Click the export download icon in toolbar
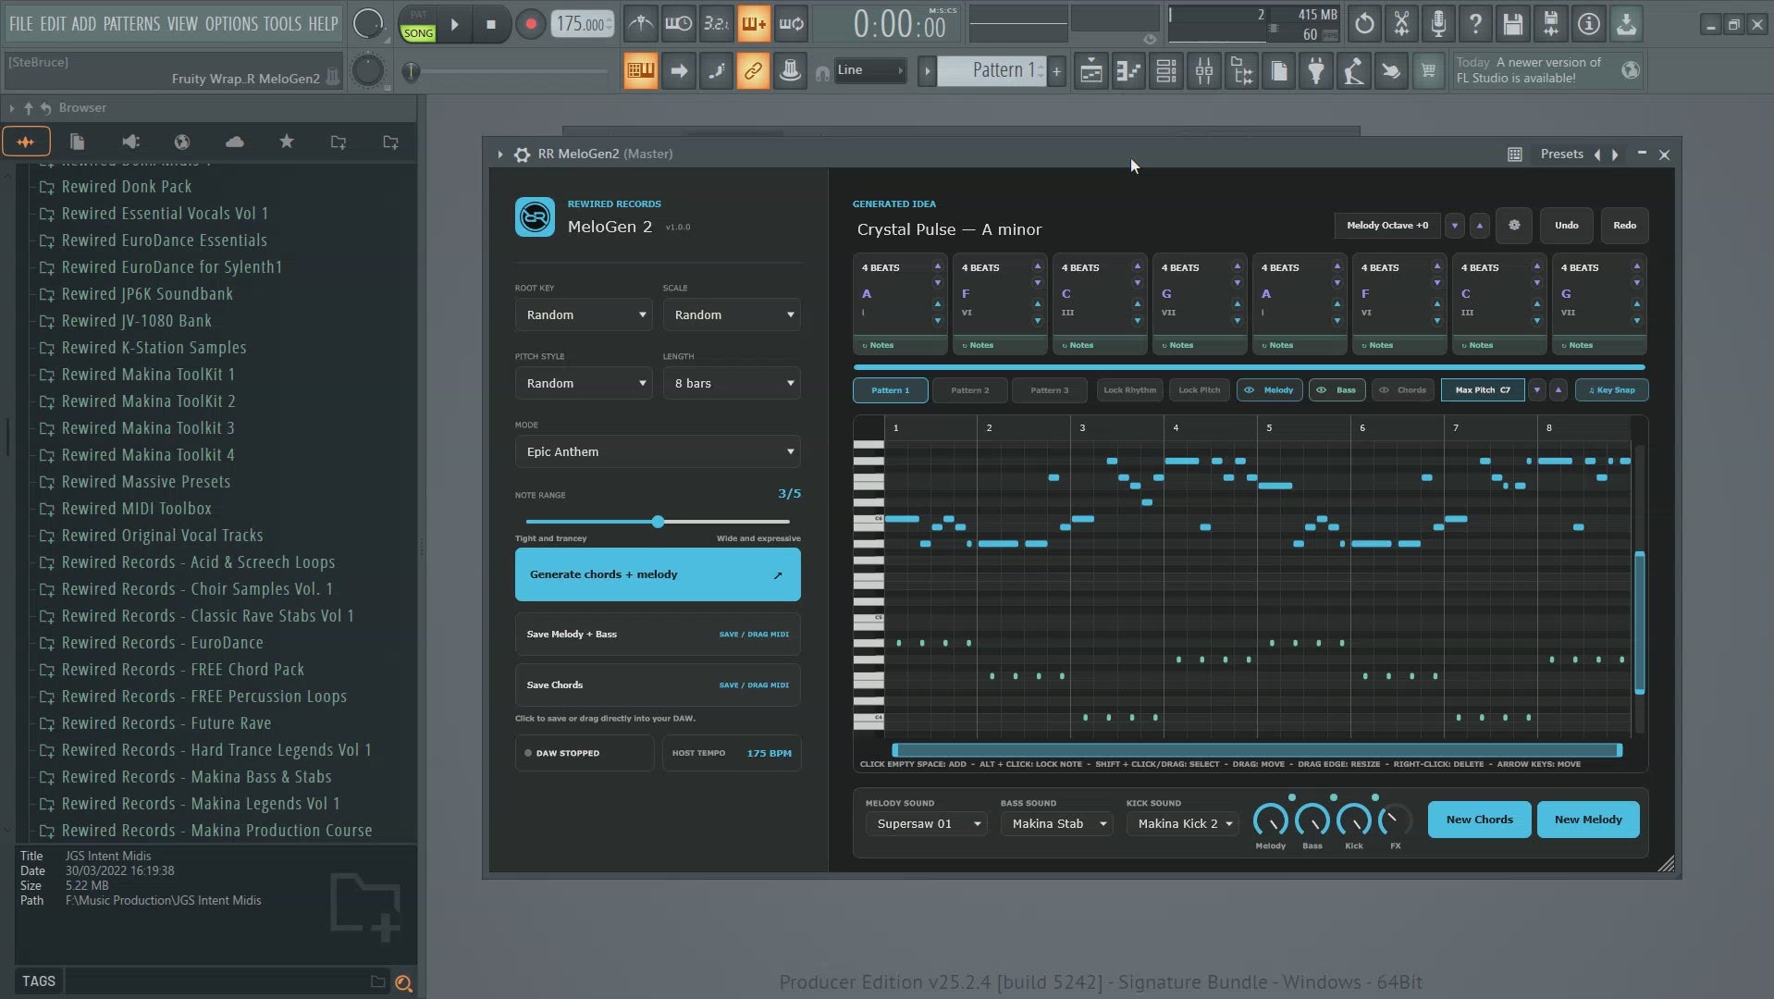 [1626, 24]
